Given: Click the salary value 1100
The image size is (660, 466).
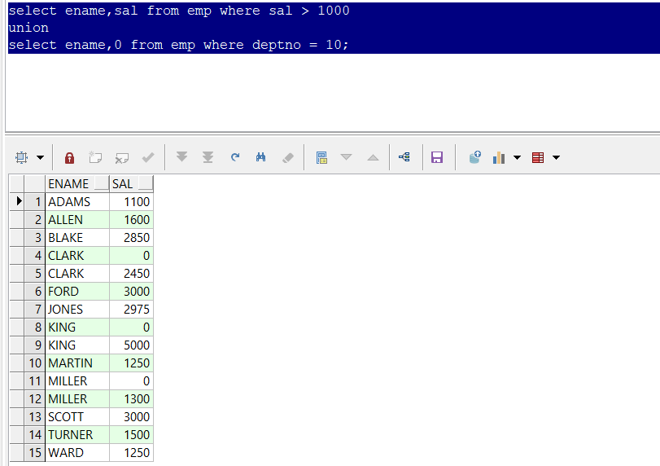Looking at the screenshot, I should click(131, 202).
